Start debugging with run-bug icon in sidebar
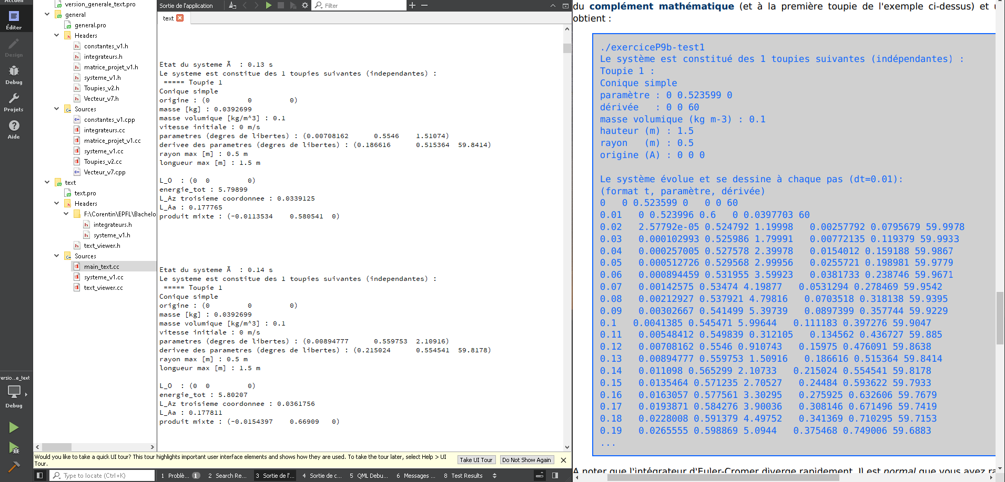 click(x=14, y=448)
